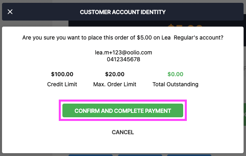This screenshot has width=246, height=156.
Task: Click the $20.00 max order amount
Action: click(115, 74)
